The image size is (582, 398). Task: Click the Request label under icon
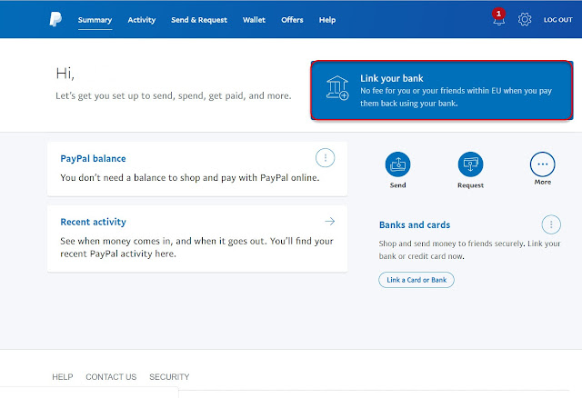point(470,185)
